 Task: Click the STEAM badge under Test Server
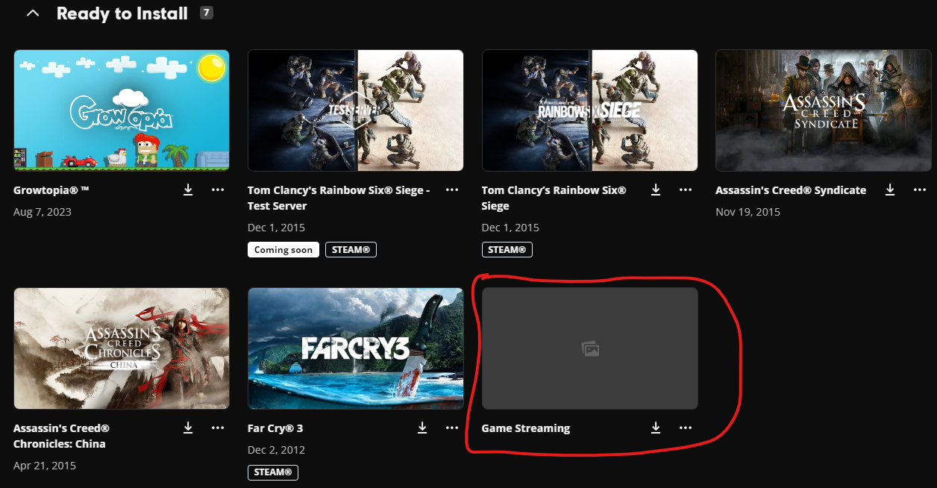(351, 250)
